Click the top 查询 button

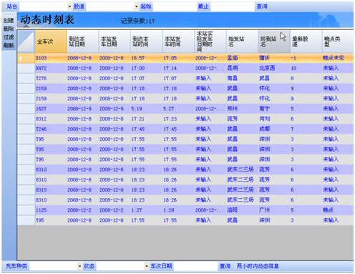262,6
